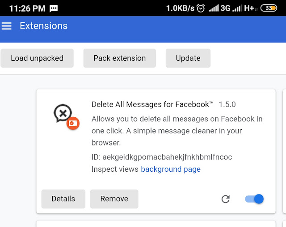Tap the alarm clock icon in status bar
286x227 pixels.
pos(201,8)
